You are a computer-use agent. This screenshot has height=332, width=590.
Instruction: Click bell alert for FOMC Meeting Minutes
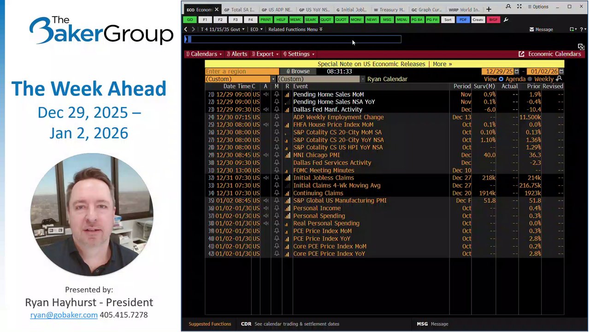(x=277, y=171)
